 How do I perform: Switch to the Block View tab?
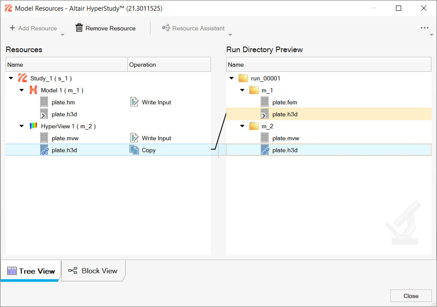[x=93, y=271]
